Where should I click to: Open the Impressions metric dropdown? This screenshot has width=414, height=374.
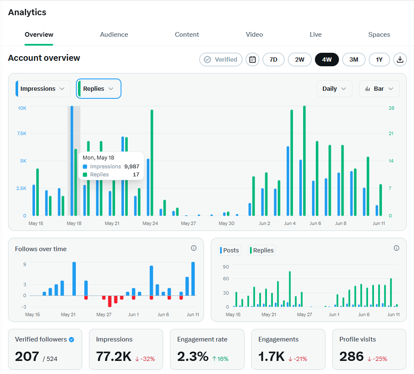pos(43,89)
